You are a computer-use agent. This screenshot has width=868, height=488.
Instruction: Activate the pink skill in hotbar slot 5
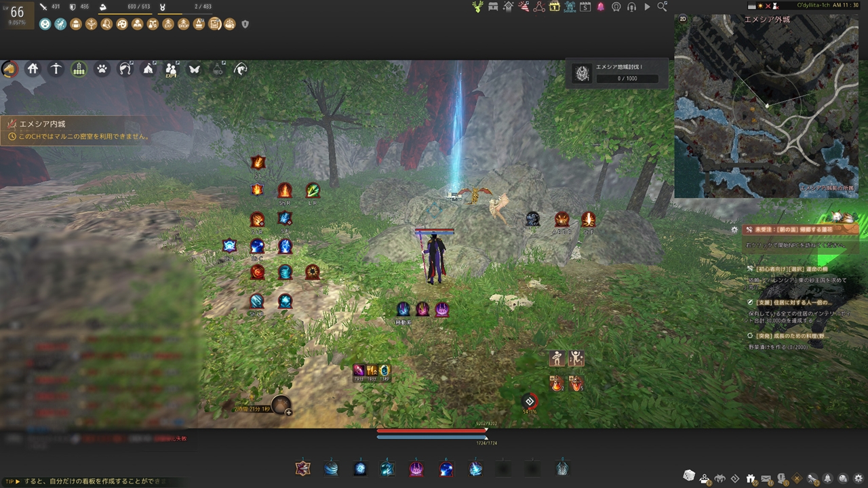coord(416,468)
